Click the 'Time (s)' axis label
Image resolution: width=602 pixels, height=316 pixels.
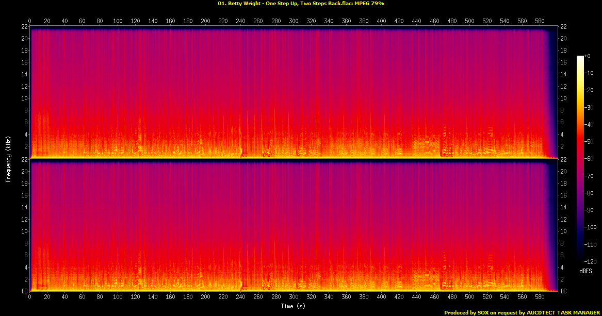[294, 306]
